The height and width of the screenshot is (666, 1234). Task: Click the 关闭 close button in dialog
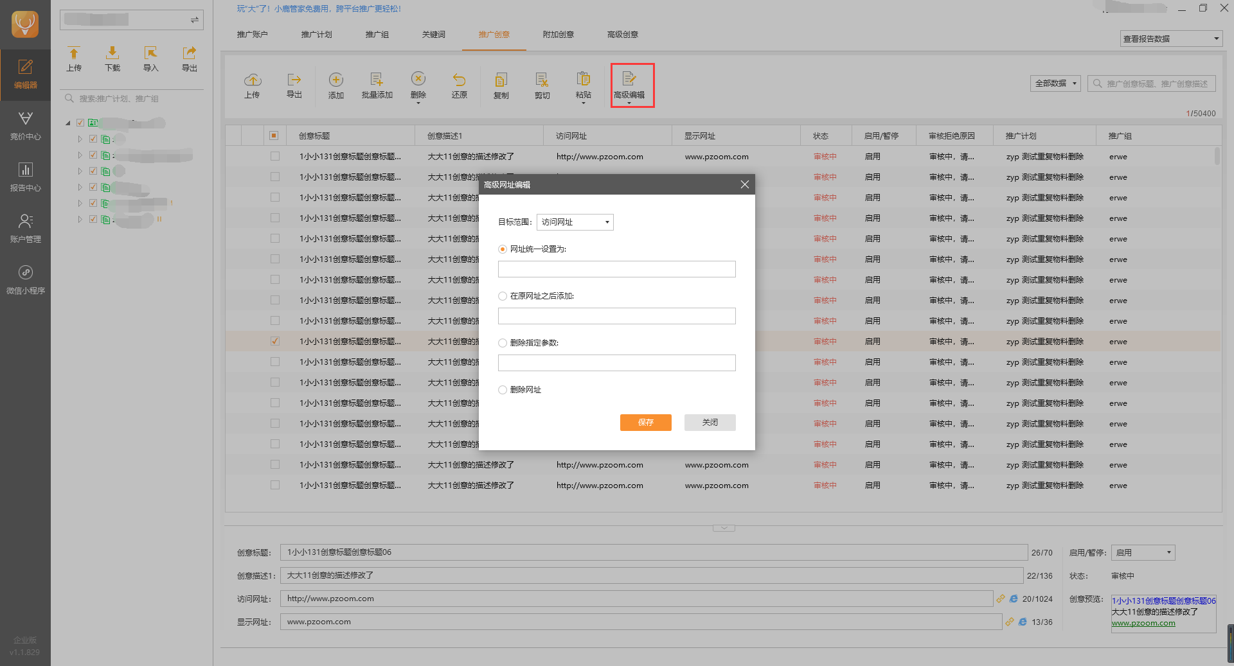[710, 423]
